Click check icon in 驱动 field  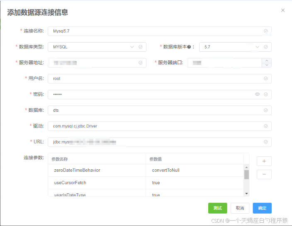(x=266, y=126)
